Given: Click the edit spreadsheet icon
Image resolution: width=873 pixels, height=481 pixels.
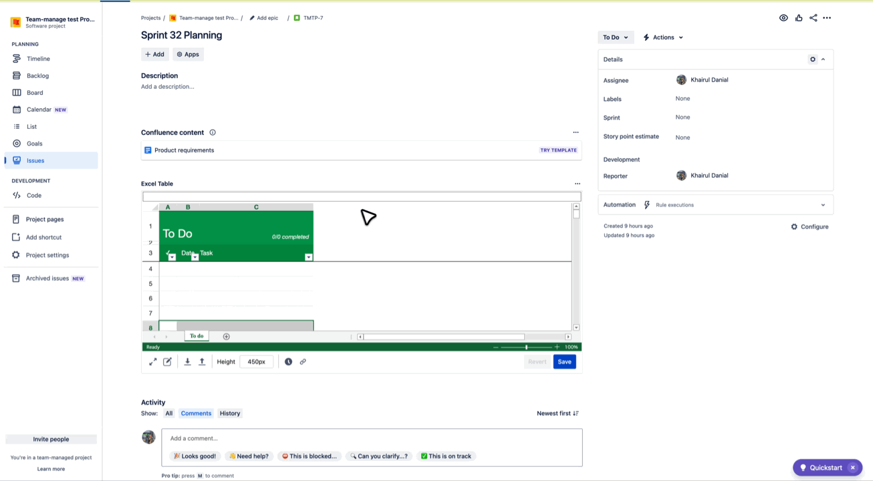Looking at the screenshot, I should point(168,361).
